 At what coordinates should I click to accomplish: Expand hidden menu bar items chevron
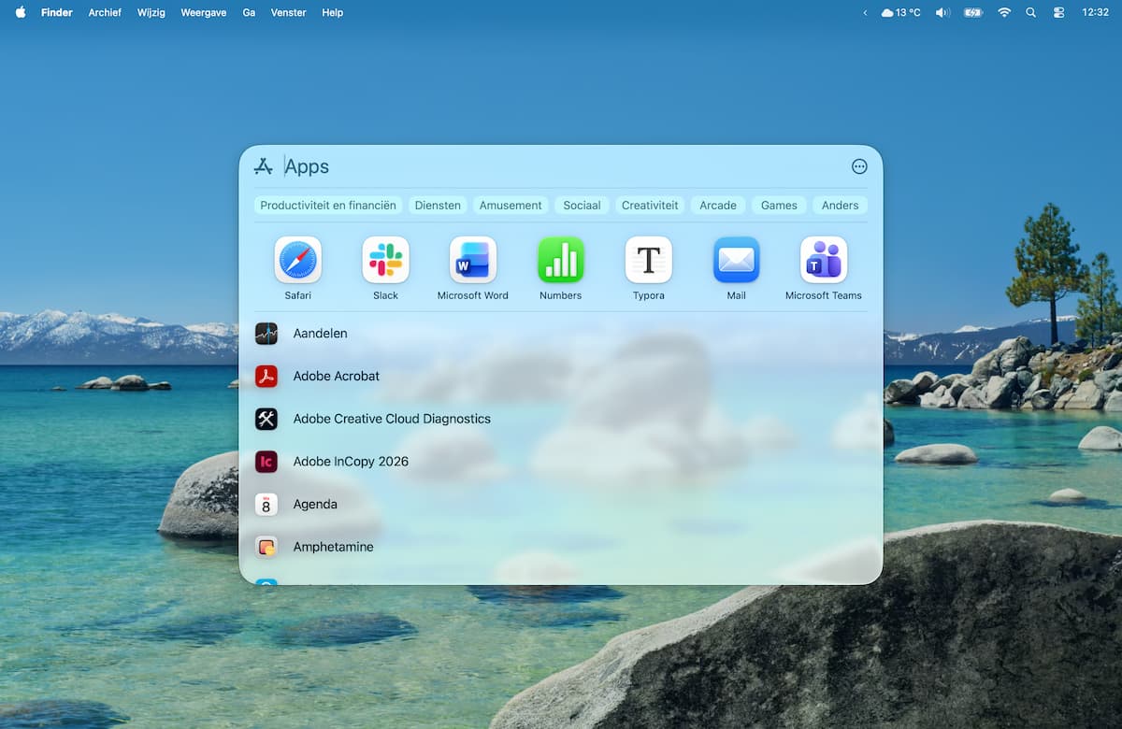865,12
